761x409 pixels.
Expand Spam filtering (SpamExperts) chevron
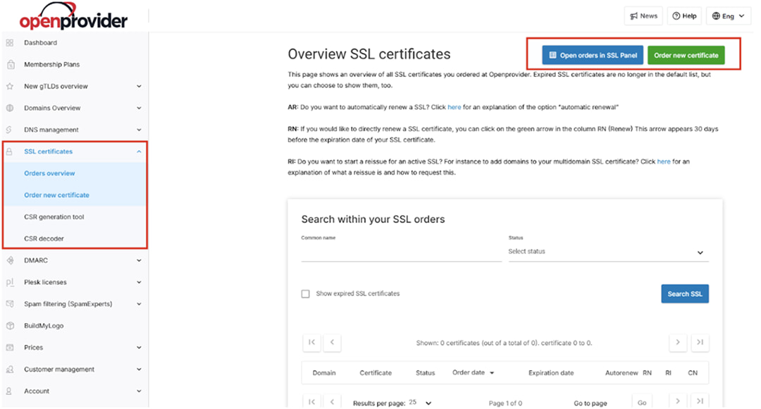(139, 304)
